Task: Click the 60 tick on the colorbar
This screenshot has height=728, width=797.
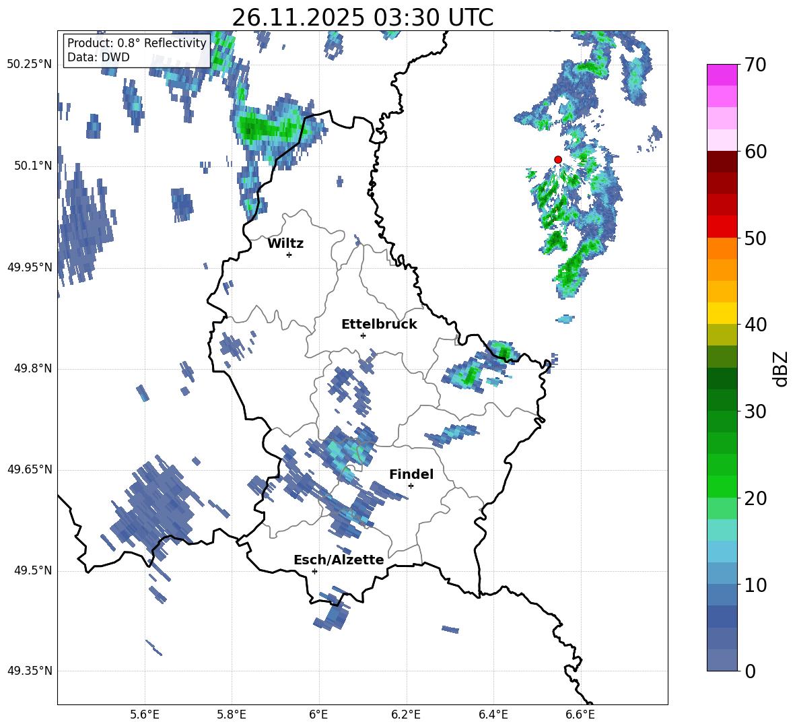Action: 755,152
